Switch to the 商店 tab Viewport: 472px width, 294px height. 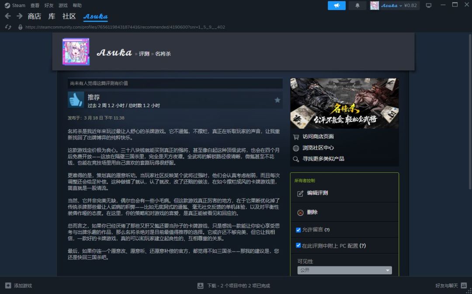point(35,16)
